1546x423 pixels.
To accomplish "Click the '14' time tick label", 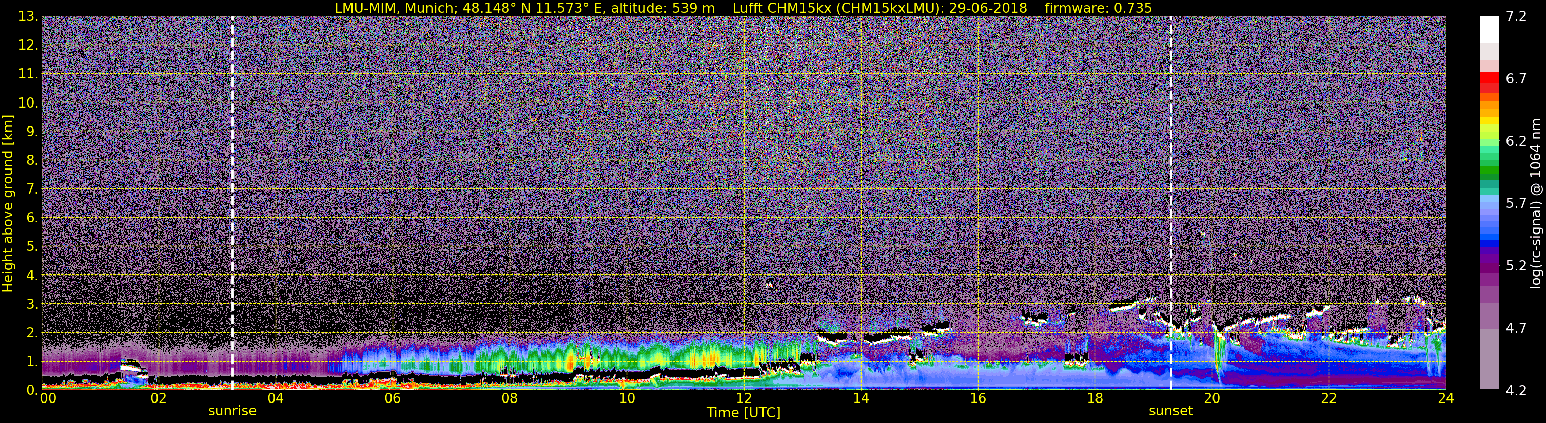I will click(x=860, y=398).
